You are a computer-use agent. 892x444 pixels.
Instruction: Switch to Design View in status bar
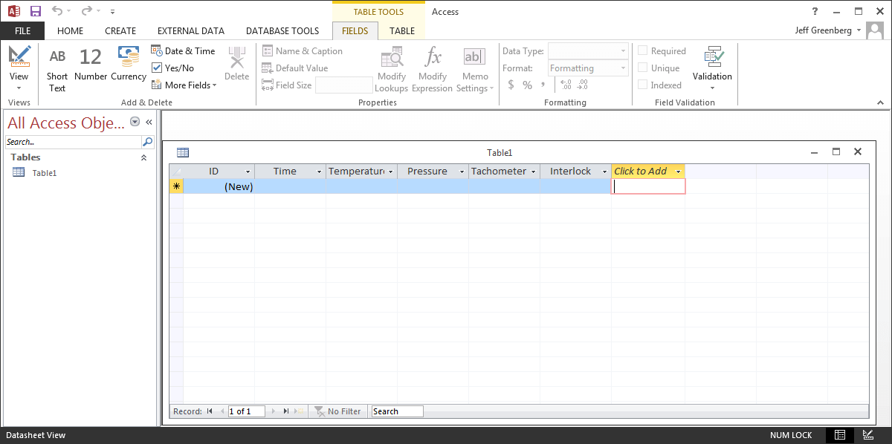pyautogui.click(x=867, y=435)
